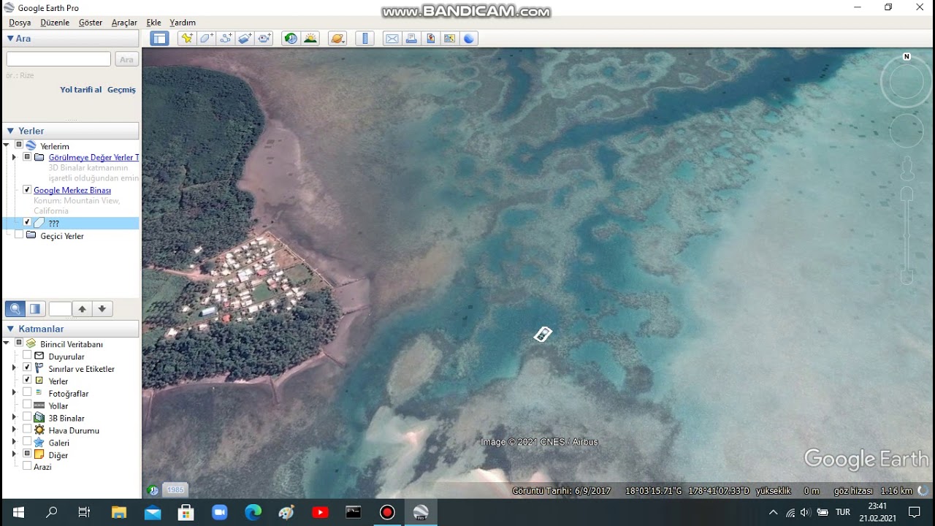Click the print toolbar icon
The image size is (935, 526).
411,39
